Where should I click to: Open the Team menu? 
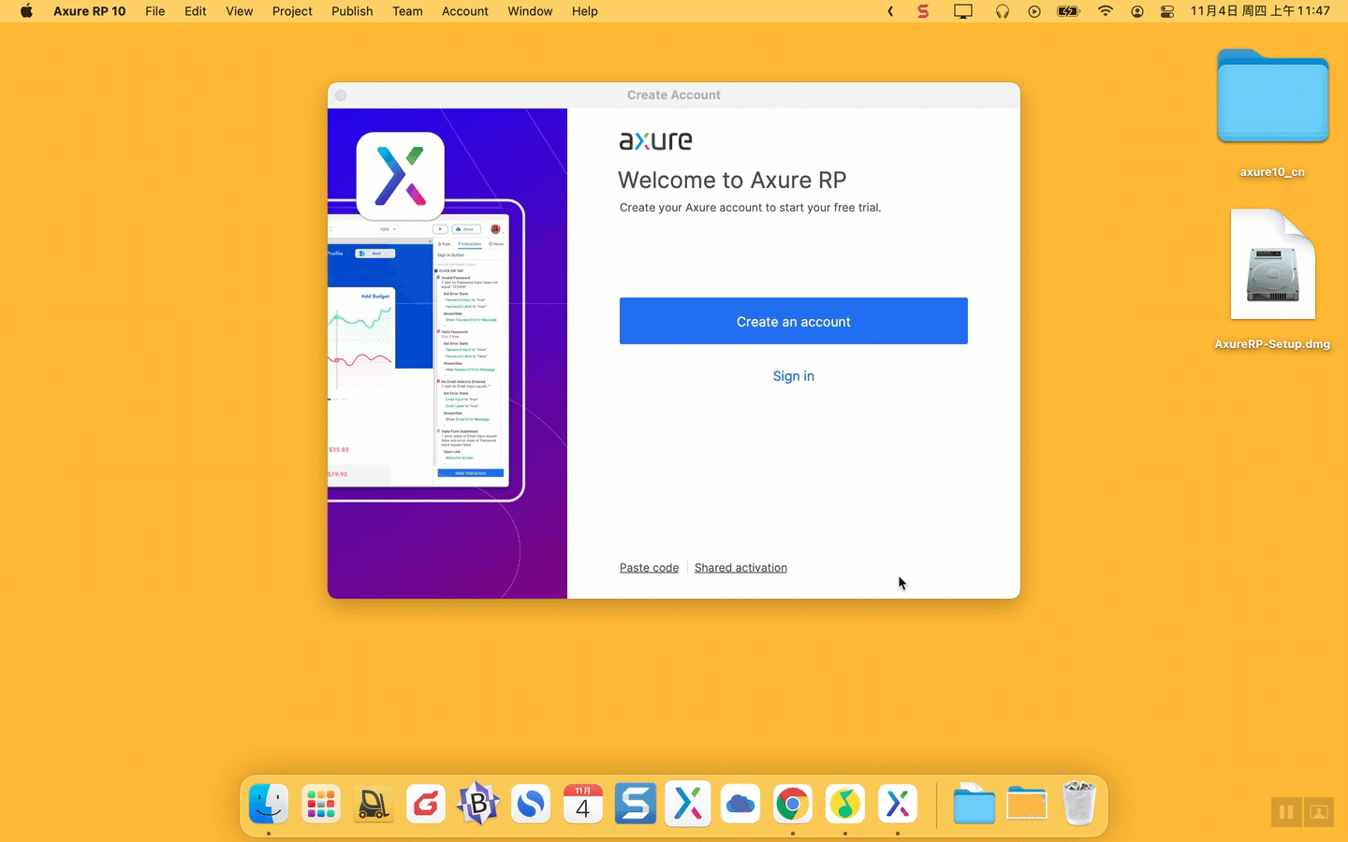click(407, 11)
